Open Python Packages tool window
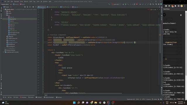 (x=49, y=97)
